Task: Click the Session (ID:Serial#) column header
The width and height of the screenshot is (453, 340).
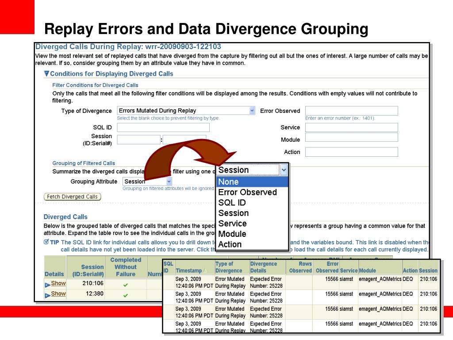Action: pyautogui.click(x=88, y=270)
